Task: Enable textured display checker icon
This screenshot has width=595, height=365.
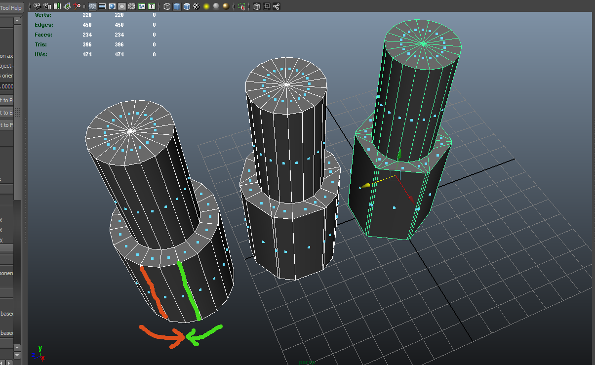Action: click(x=197, y=7)
